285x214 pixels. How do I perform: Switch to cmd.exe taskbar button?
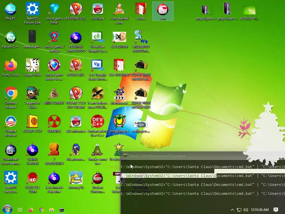pyautogui.click(x=62, y=210)
